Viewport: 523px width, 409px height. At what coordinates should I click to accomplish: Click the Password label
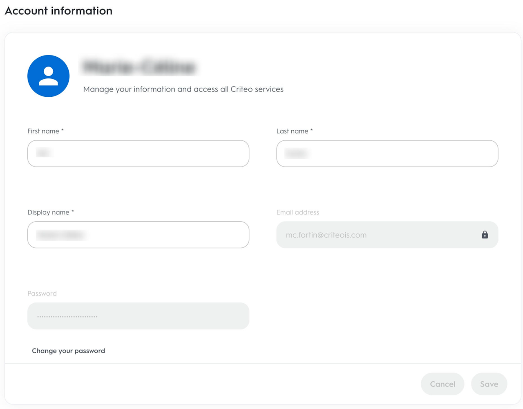pyautogui.click(x=42, y=293)
